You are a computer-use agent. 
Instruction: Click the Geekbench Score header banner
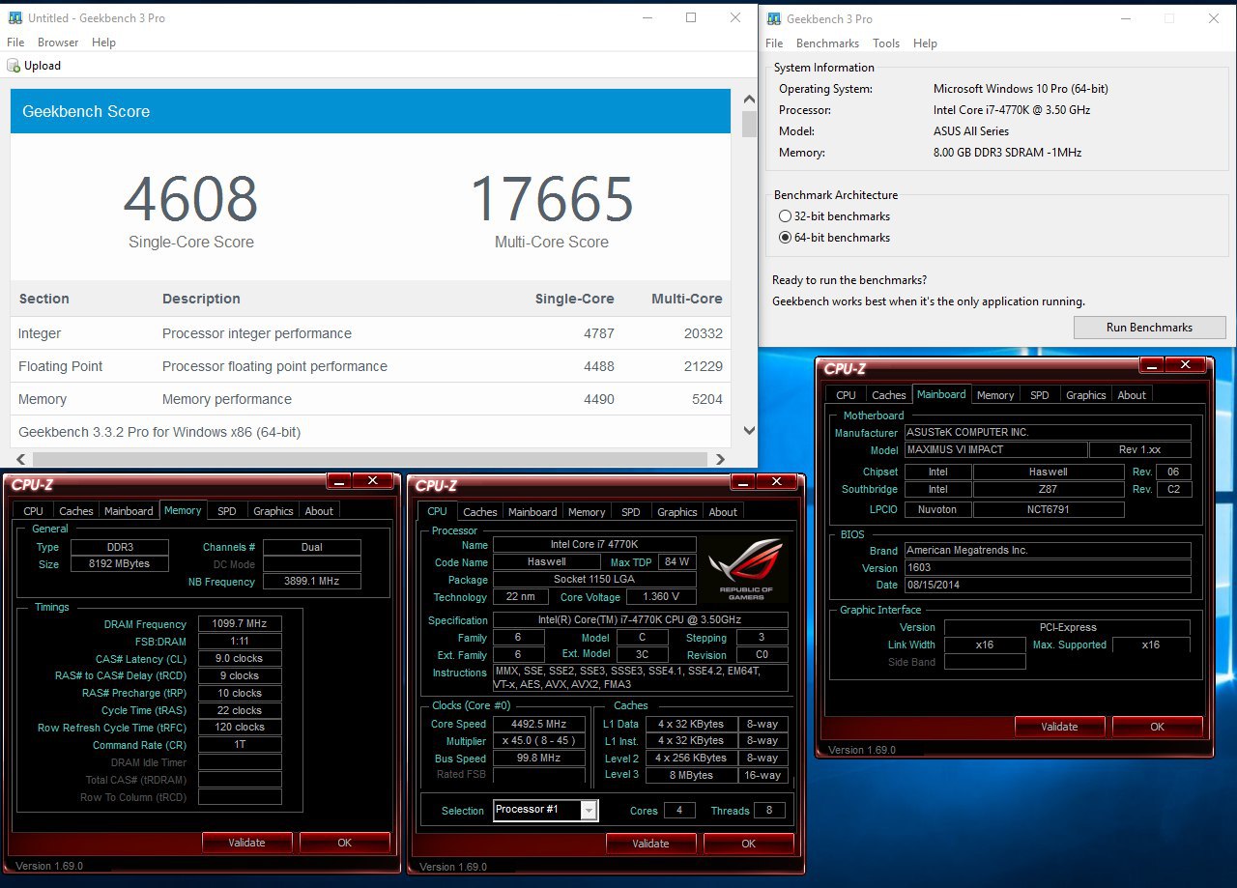pyautogui.click(x=370, y=111)
